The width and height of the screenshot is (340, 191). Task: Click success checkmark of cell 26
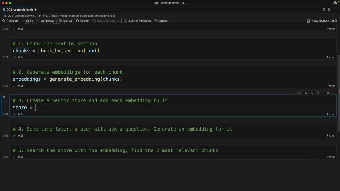tap(14, 29)
